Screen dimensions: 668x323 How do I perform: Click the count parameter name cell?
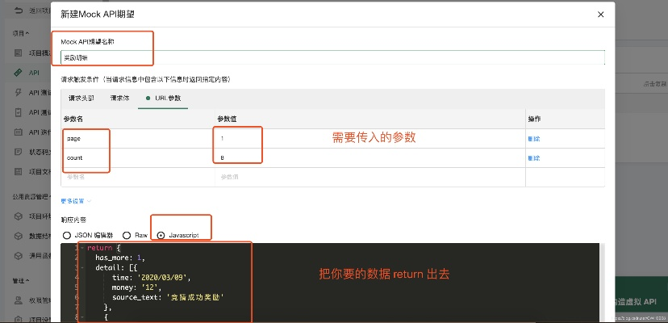pyautogui.click(x=138, y=158)
